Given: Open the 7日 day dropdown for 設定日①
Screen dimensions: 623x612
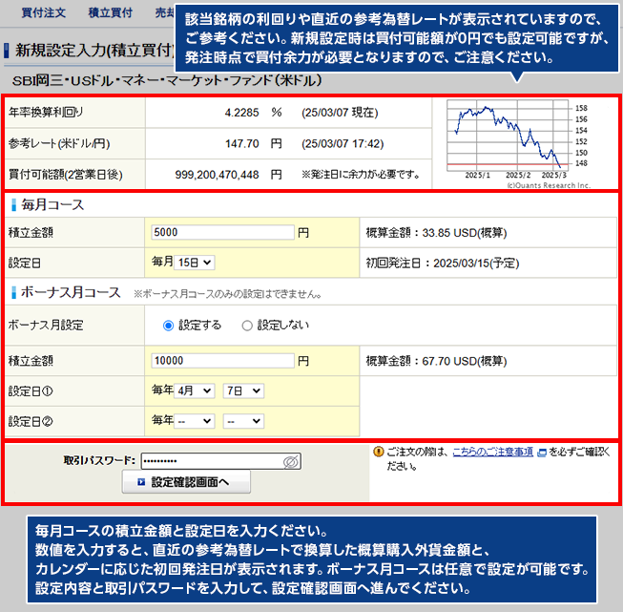Looking at the screenshot, I should [x=243, y=390].
